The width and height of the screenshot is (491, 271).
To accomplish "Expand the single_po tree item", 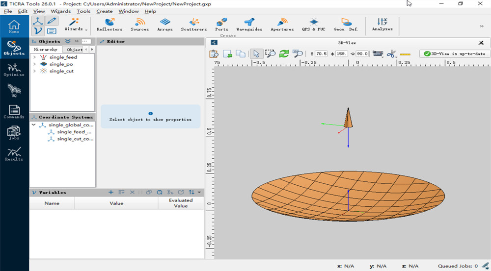I will click(34, 64).
